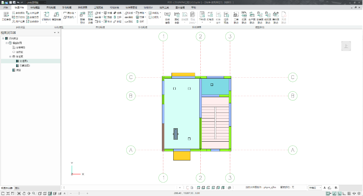Image resolution: width=363 pixels, height=196 pixels.
Task: Open the 帮助 help tab
Action: 194,7
